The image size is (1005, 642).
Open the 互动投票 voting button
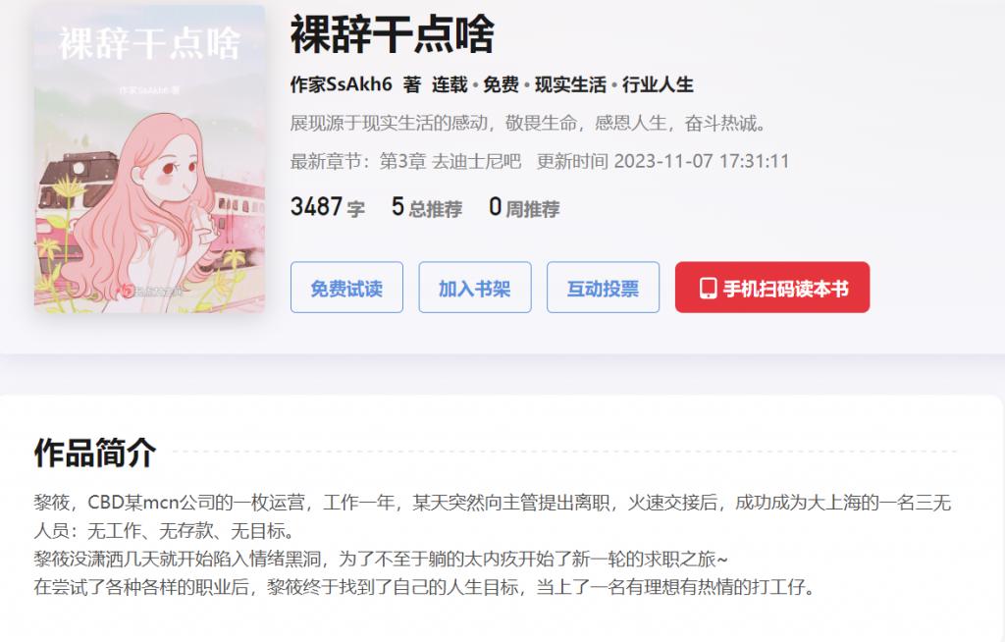tap(604, 288)
